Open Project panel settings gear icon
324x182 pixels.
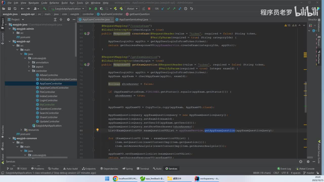click(68, 19)
